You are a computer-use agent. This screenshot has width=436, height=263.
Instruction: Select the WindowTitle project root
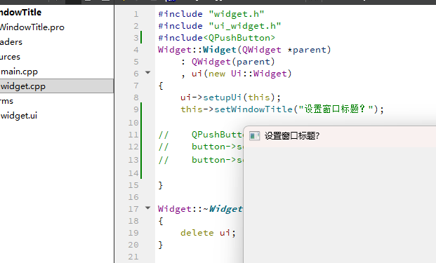(21, 12)
